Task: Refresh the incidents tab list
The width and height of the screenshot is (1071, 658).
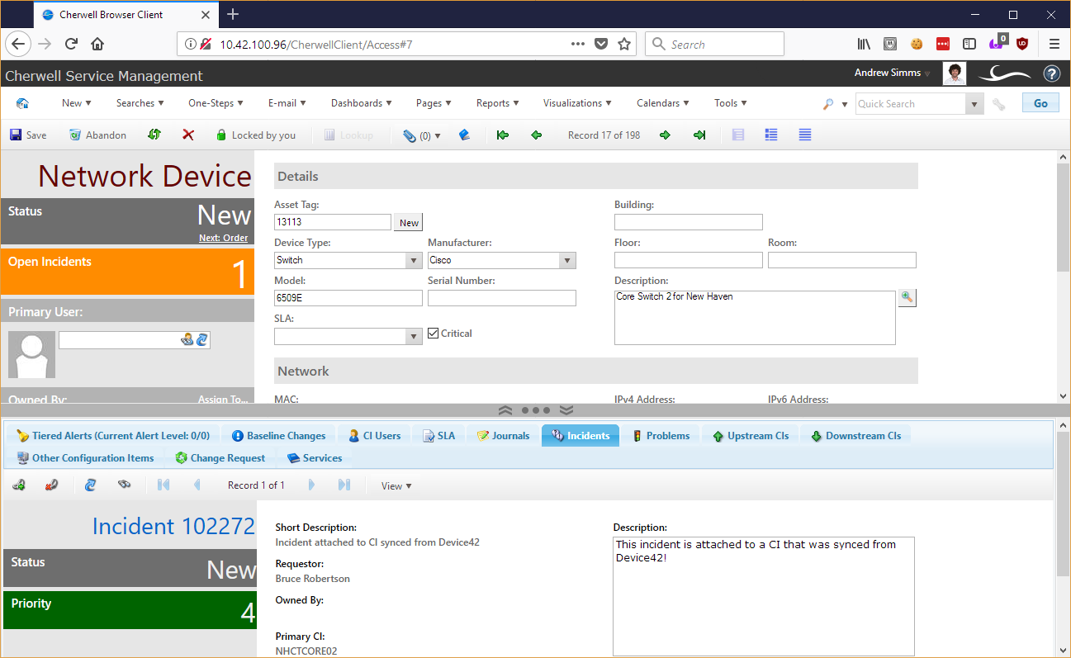Action: pos(91,485)
